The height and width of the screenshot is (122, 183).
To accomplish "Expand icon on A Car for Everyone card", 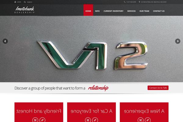I will [88, 120].
